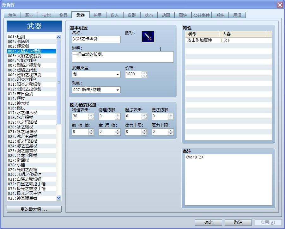The image size is (285, 229).
Task: Click the 物理攻击 value field 30
Action: (80, 117)
